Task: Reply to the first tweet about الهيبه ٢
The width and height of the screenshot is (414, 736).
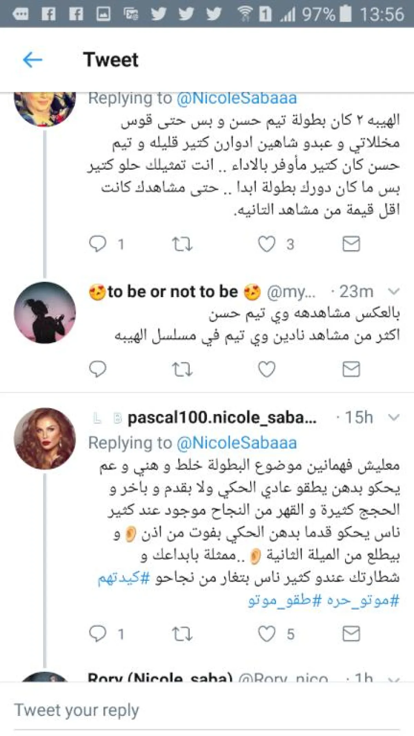Action: 98,244
